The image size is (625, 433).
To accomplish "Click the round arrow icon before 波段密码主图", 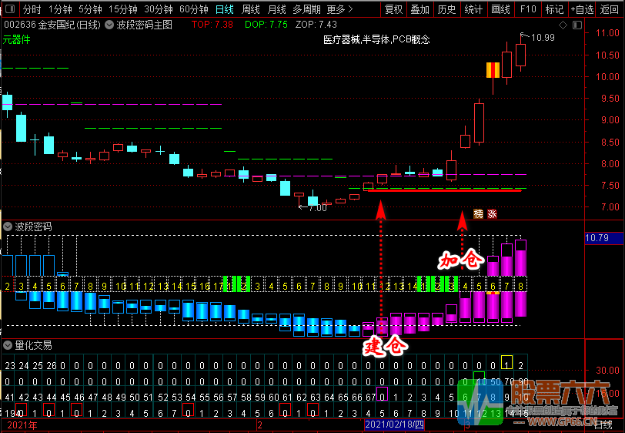I will [x=109, y=25].
